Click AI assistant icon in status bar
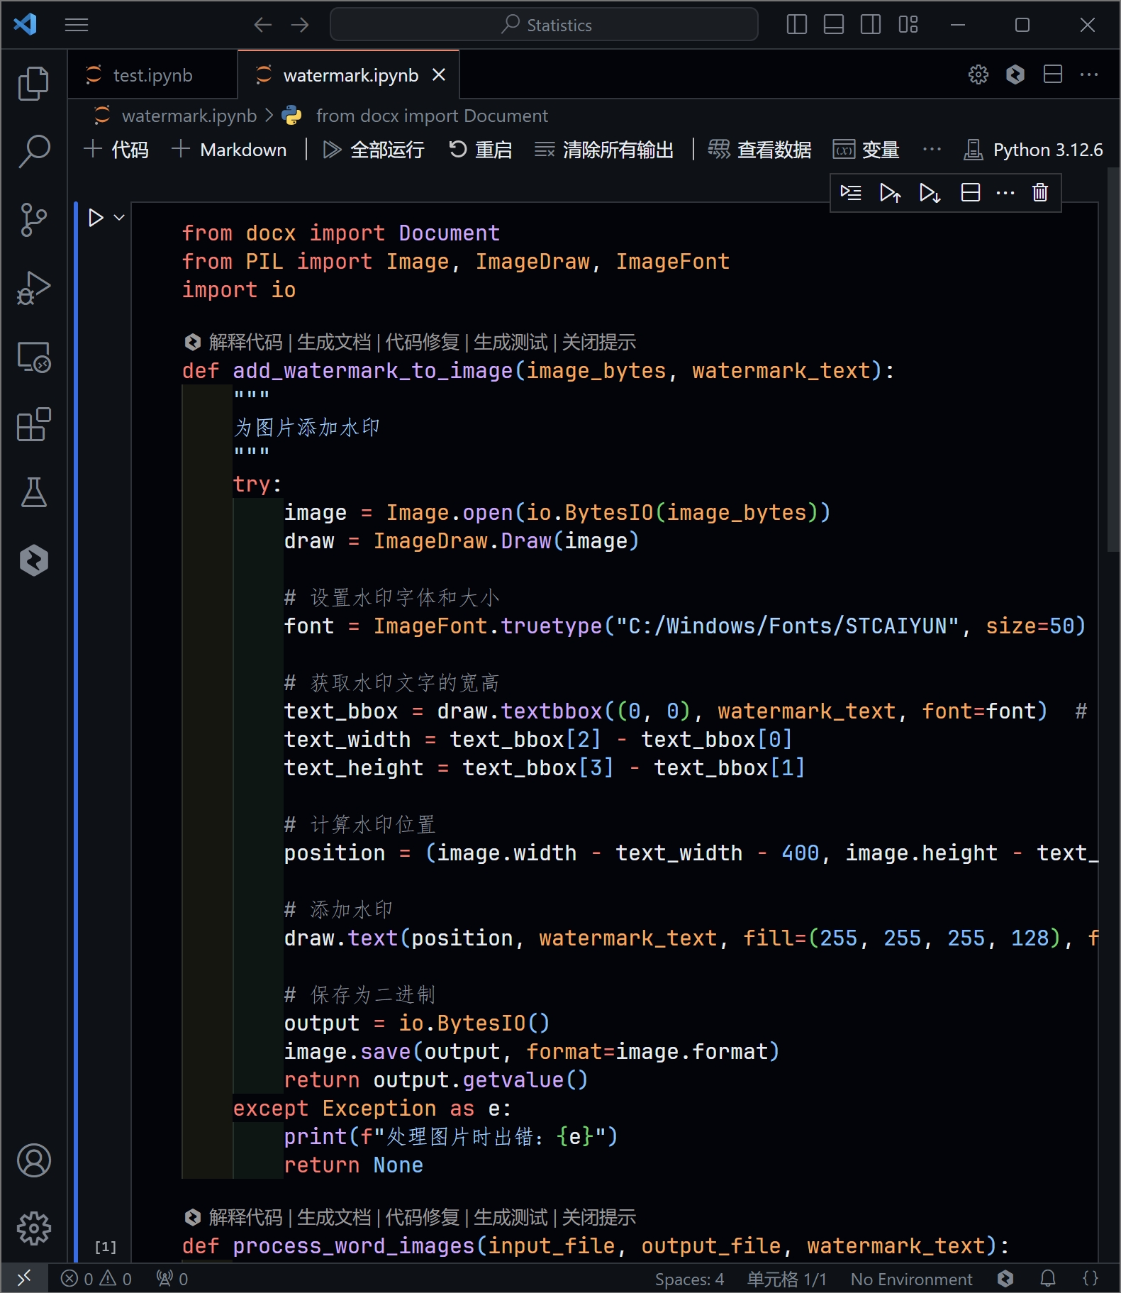 pyautogui.click(x=1005, y=1278)
